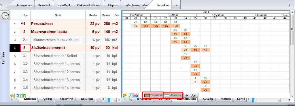Click the 22 pv duration cell
Screen dimensions: 295x106
click(x=93, y=24)
